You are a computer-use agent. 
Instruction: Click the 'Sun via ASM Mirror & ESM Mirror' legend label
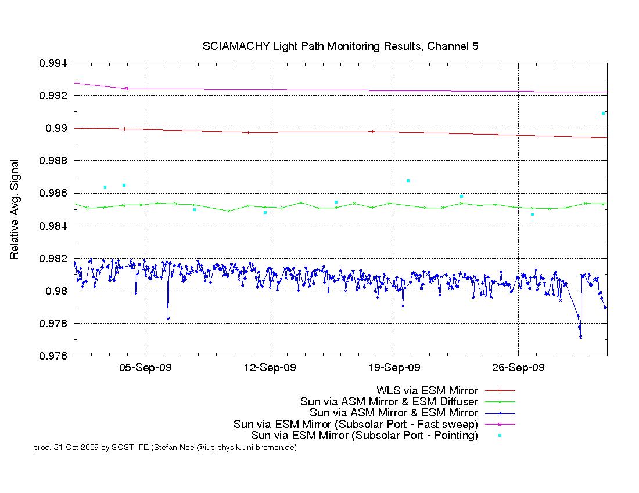[x=394, y=413]
